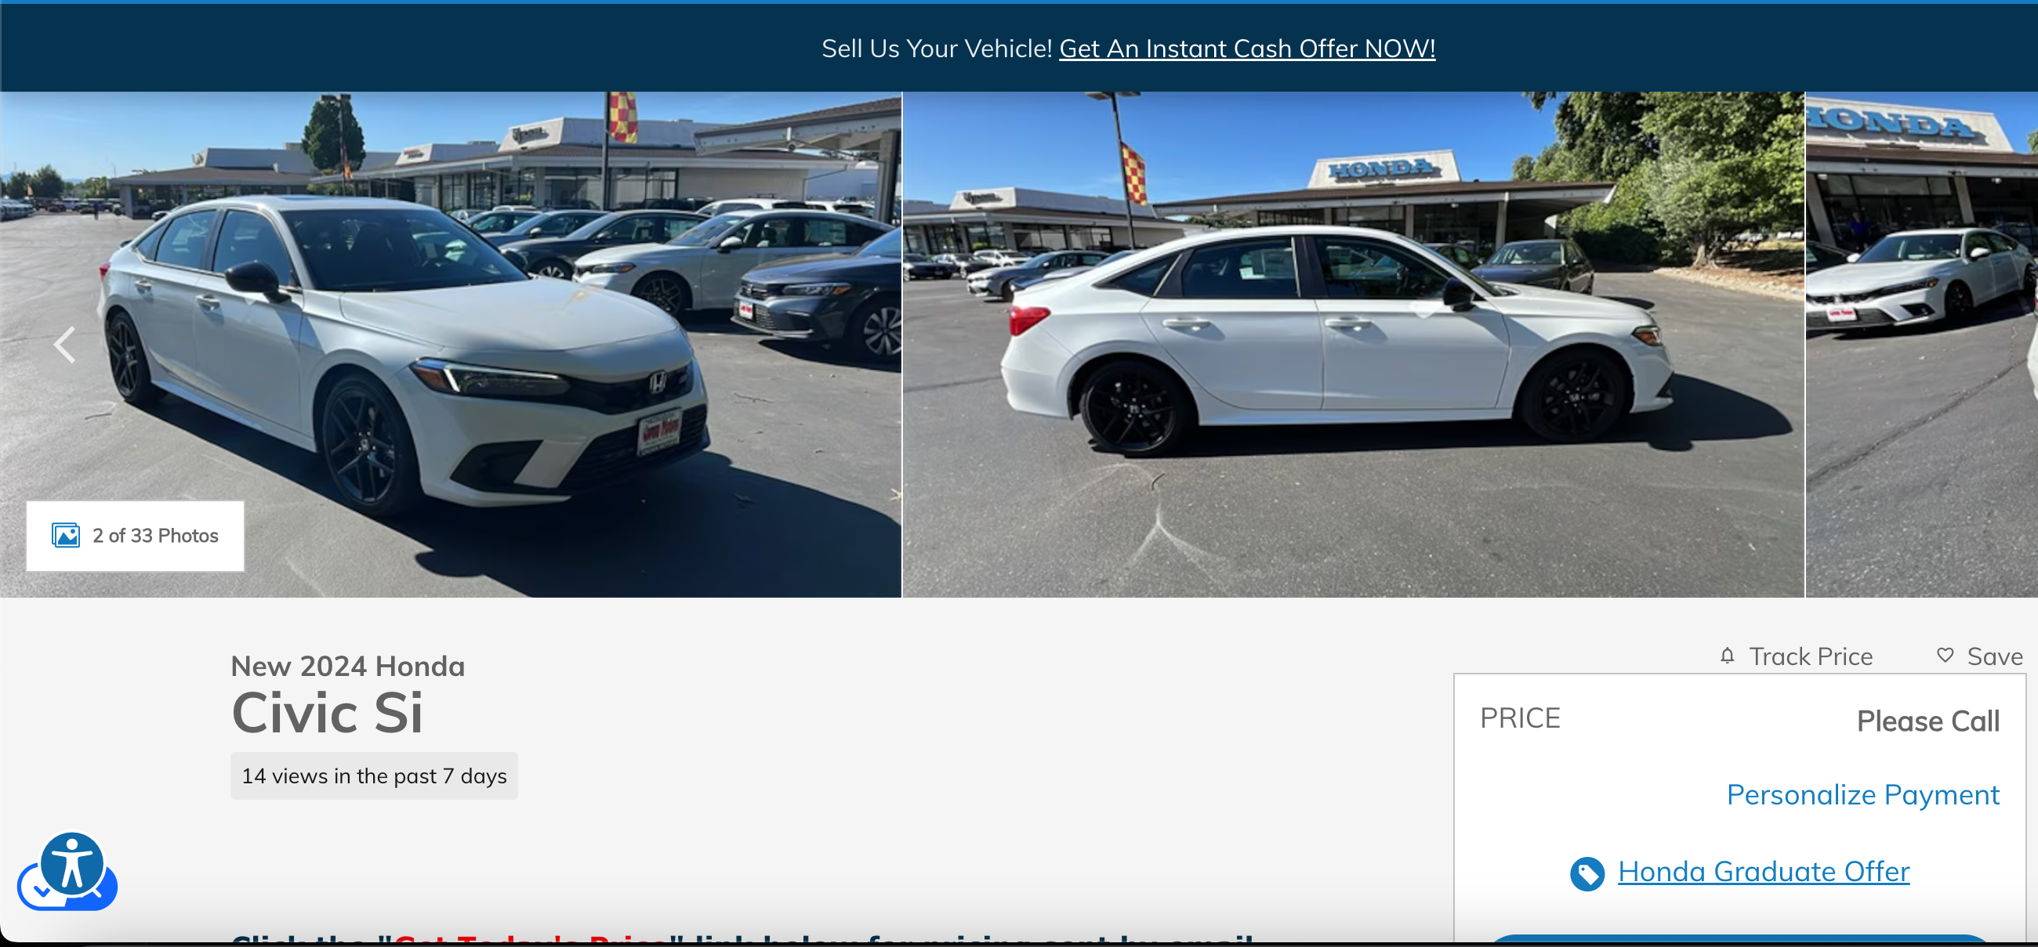Open the accessibility options icon

coord(72,864)
